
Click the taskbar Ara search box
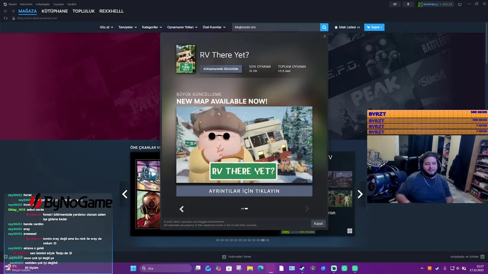pos(165,268)
